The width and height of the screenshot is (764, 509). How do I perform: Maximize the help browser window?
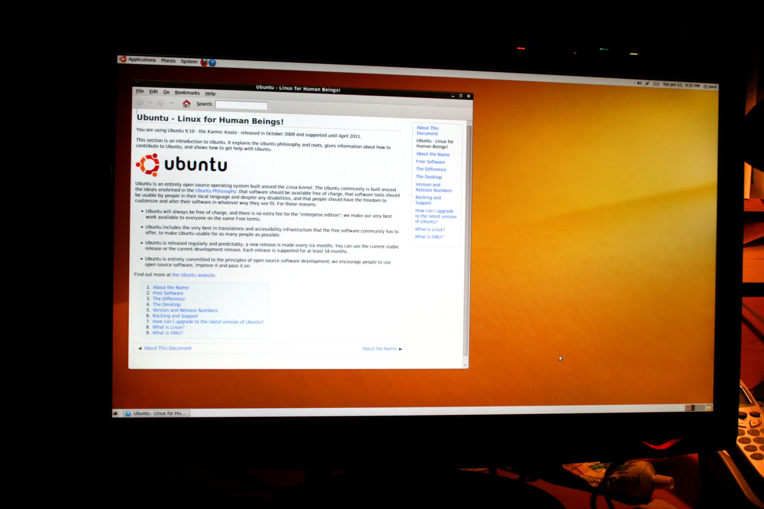pos(460,96)
